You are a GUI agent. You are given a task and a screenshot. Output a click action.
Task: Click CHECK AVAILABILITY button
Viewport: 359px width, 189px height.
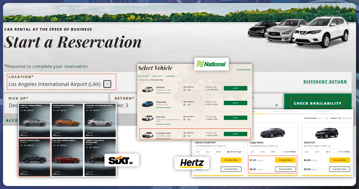(x=317, y=103)
